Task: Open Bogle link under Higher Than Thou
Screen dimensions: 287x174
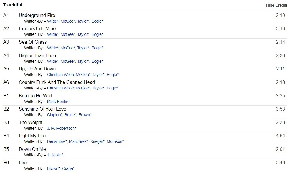Action: point(96,61)
